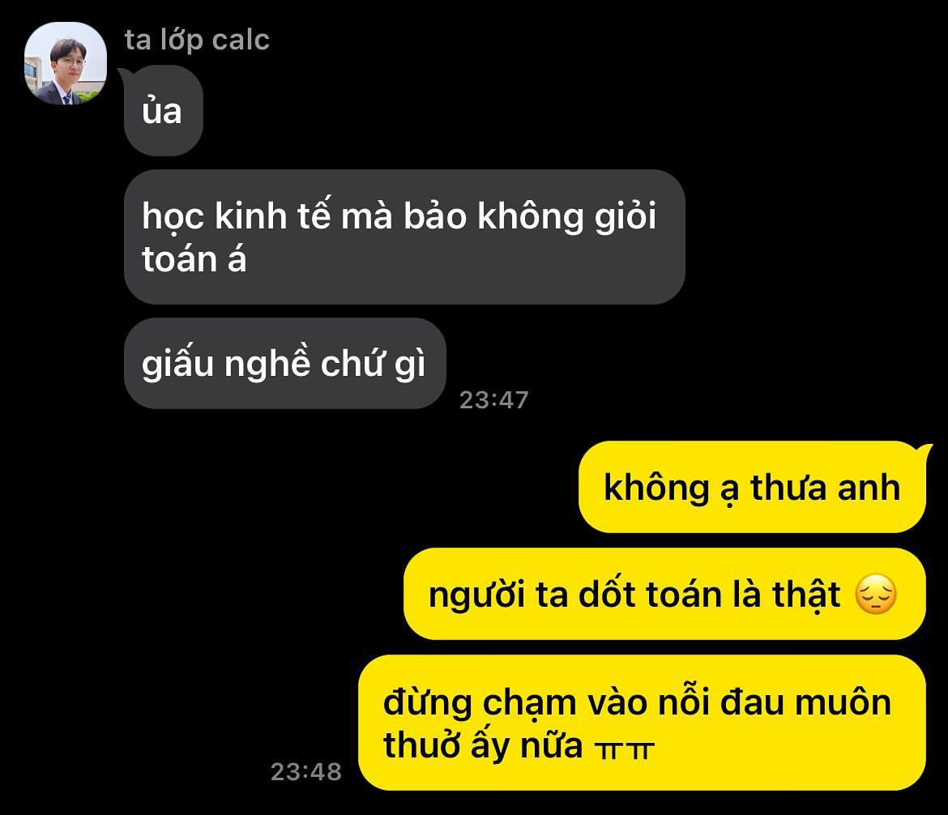The height and width of the screenshot is (815, 948).
Task: Click "toán á" on the gray bubble's second line
Action: point(194,259)
